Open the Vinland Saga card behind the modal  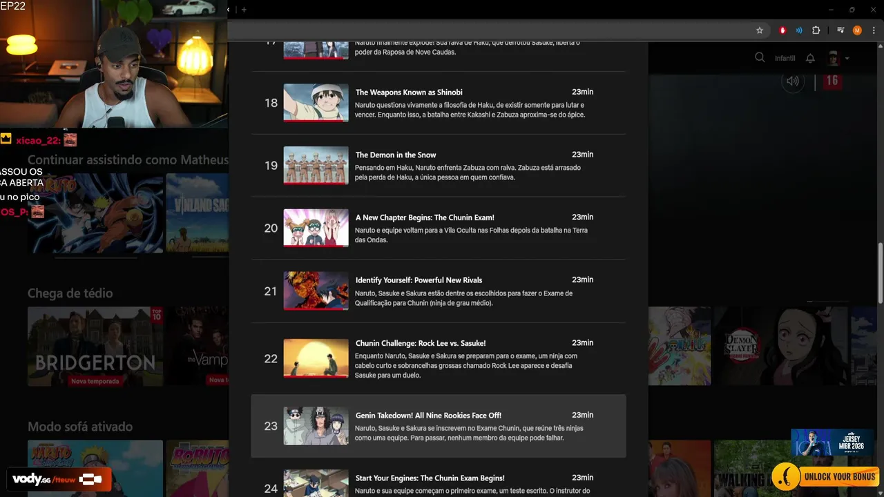coord(197,213)
